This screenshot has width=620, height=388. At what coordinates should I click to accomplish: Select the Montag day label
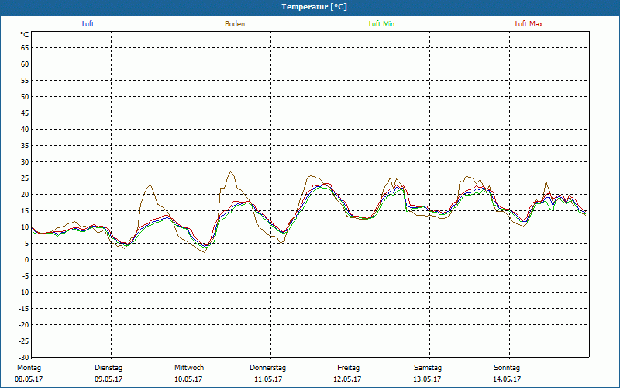[29, 368]
